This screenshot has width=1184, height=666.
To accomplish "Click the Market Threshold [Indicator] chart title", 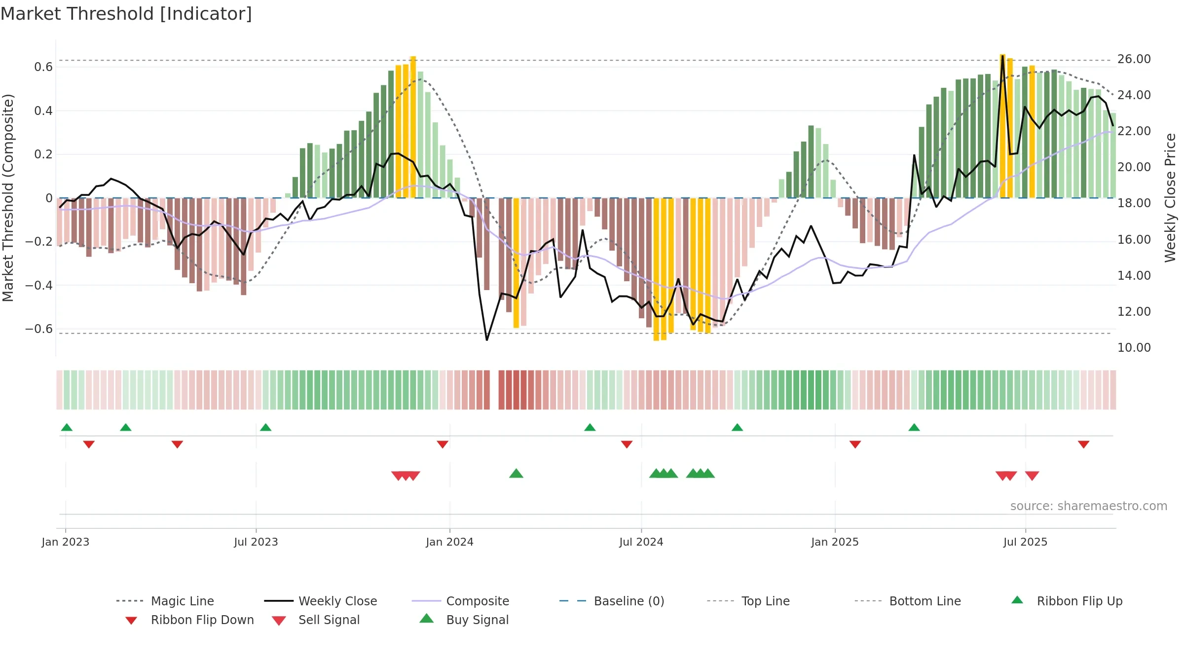I will 126,14.
